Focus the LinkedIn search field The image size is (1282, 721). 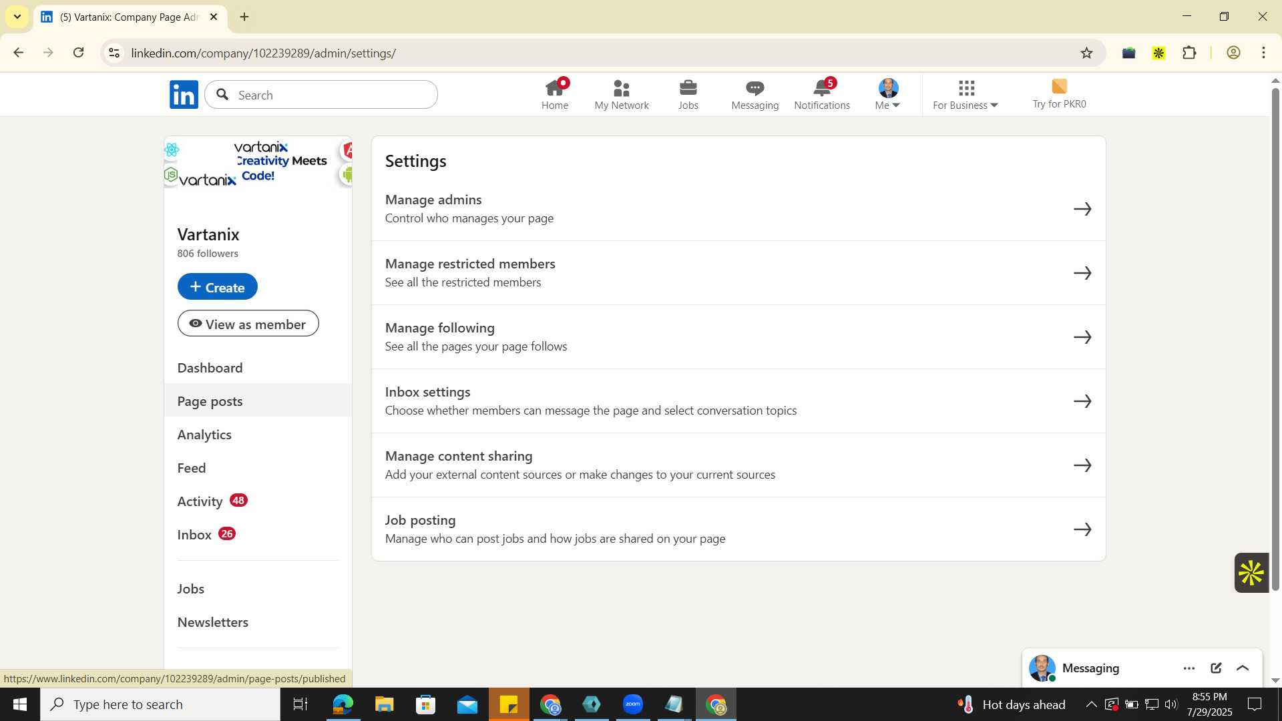pos(321,95)
